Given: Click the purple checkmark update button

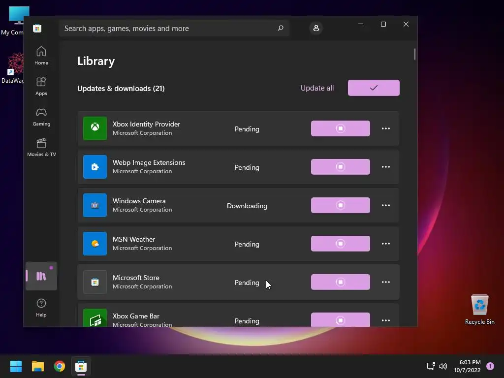Looking at the screenshot, I should pos(374,88).
